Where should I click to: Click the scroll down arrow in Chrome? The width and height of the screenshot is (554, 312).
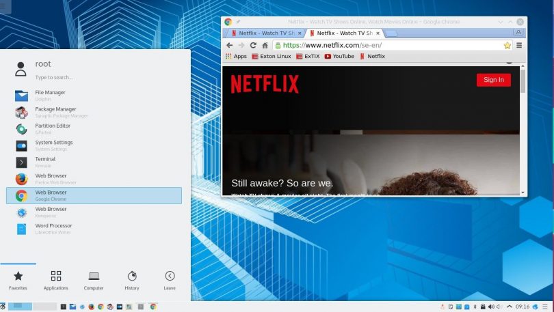(523, 193)
